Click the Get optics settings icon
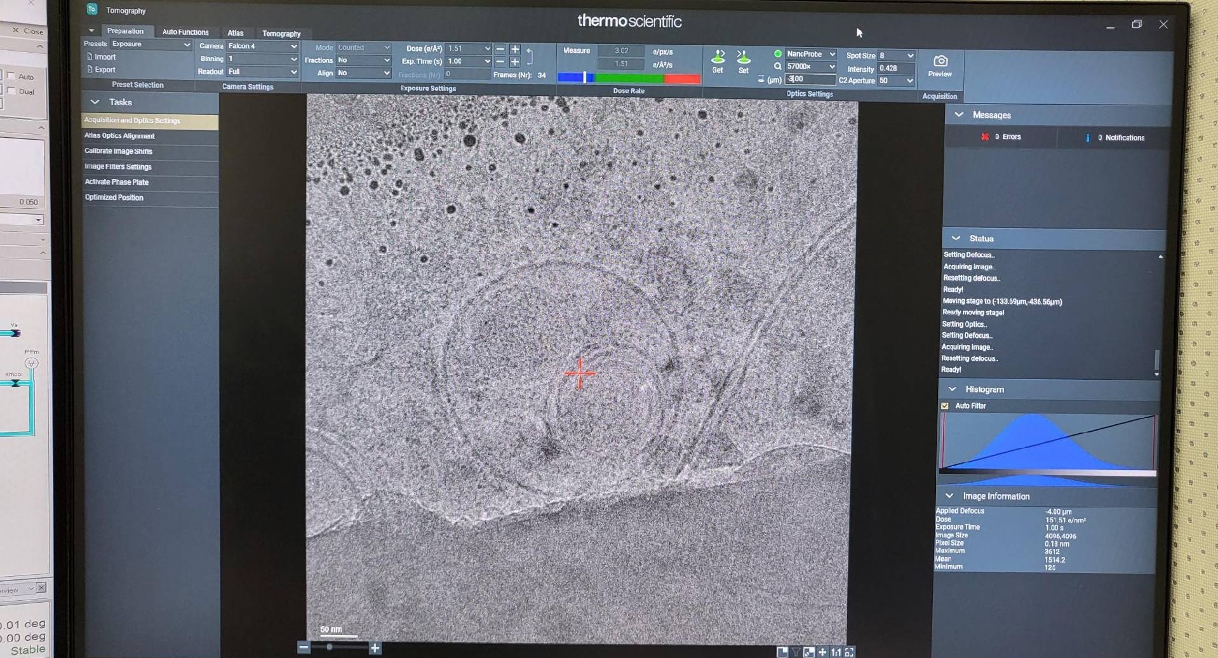Viewport: 1218px width, 658px height. 718,57
